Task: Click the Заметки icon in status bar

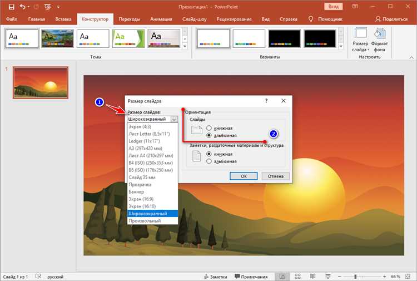Action: click(x=215, y=277)
